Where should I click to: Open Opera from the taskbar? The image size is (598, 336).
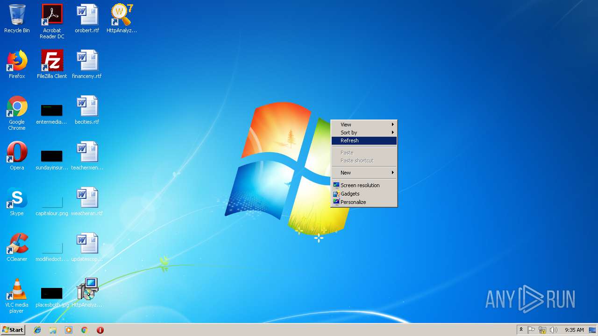(100, 330)
